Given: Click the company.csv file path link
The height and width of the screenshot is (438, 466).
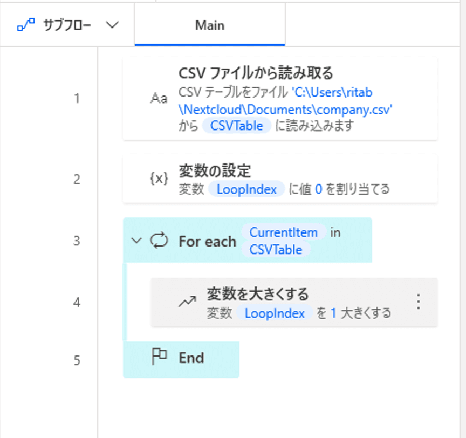Looking at the screenshot, I should point(285,109).
